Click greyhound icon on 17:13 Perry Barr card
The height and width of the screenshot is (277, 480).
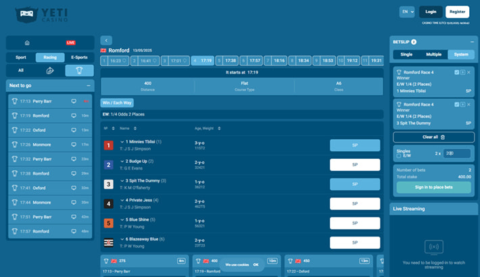(106, 261)
